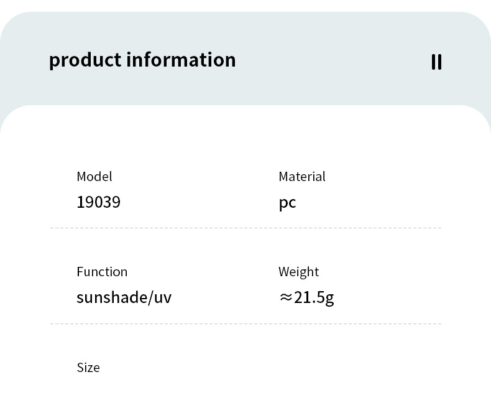491x405 pixels.
Task: Click the right bar of the pause icon
Action: point(439,62)
